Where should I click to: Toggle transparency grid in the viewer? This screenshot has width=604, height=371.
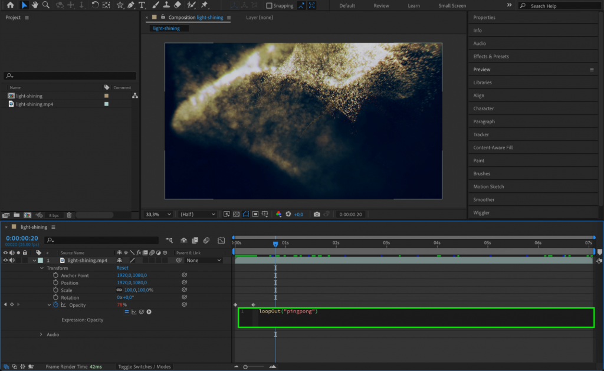tap(236, 214)
